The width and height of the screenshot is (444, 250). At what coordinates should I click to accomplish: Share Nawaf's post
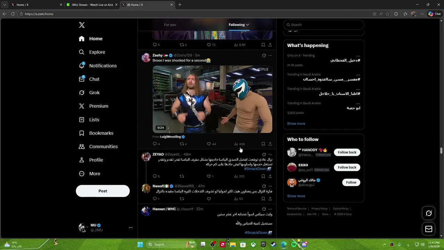(x=270, y=199)
